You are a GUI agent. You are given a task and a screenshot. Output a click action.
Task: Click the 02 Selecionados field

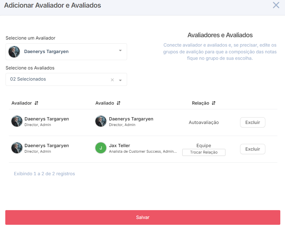(66, 79)
